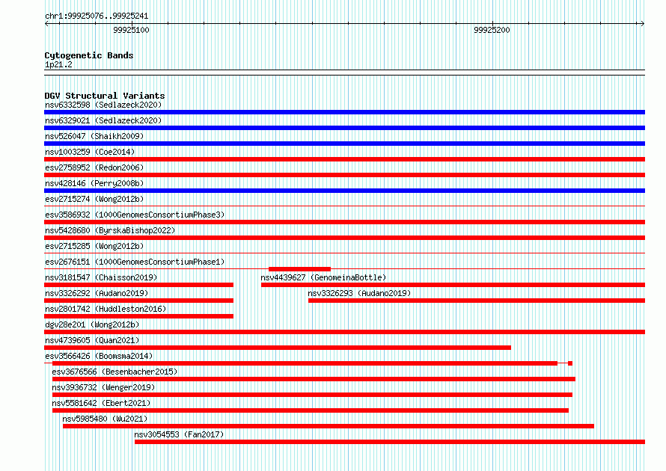Screen dimensions: 666x471
Task: Click the blue bar under nsv428146
Action: pos(344,191)
